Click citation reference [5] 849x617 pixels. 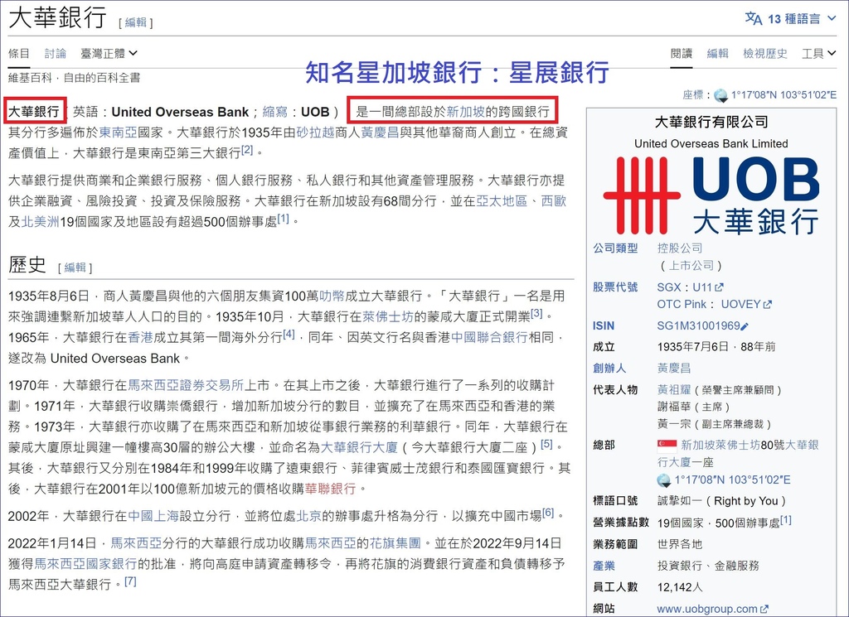[x=547, y=445]
